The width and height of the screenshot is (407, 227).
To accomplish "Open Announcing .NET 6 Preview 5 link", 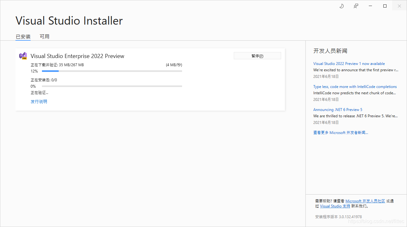I will pos(338,110).
